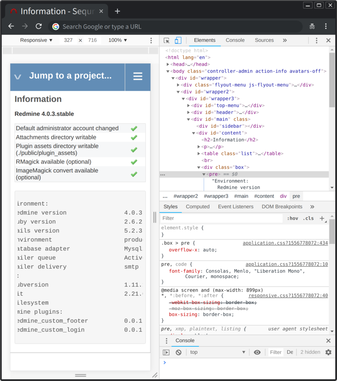Open the console drawer options menu

[x=166, y=341]
